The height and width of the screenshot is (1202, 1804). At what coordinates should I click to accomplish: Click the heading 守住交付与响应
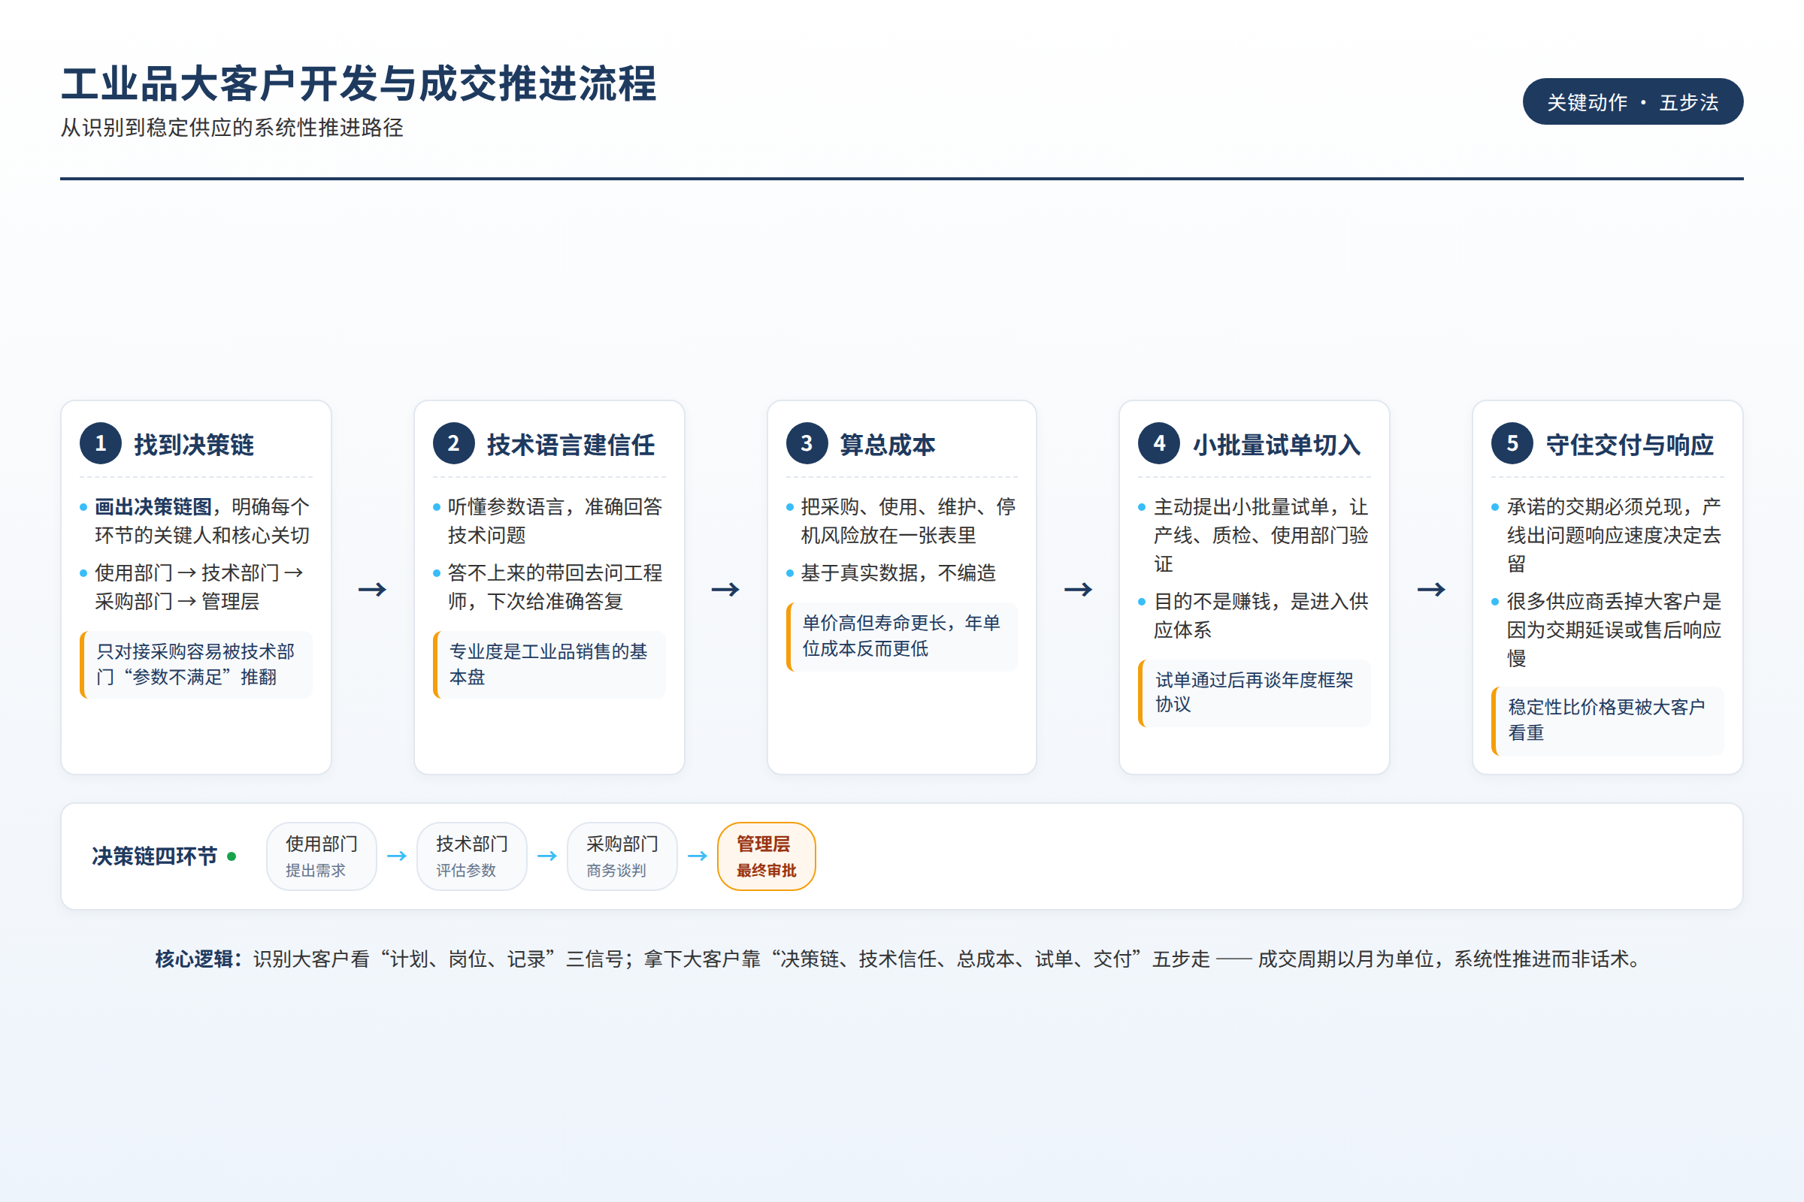tap(1630, 445)
